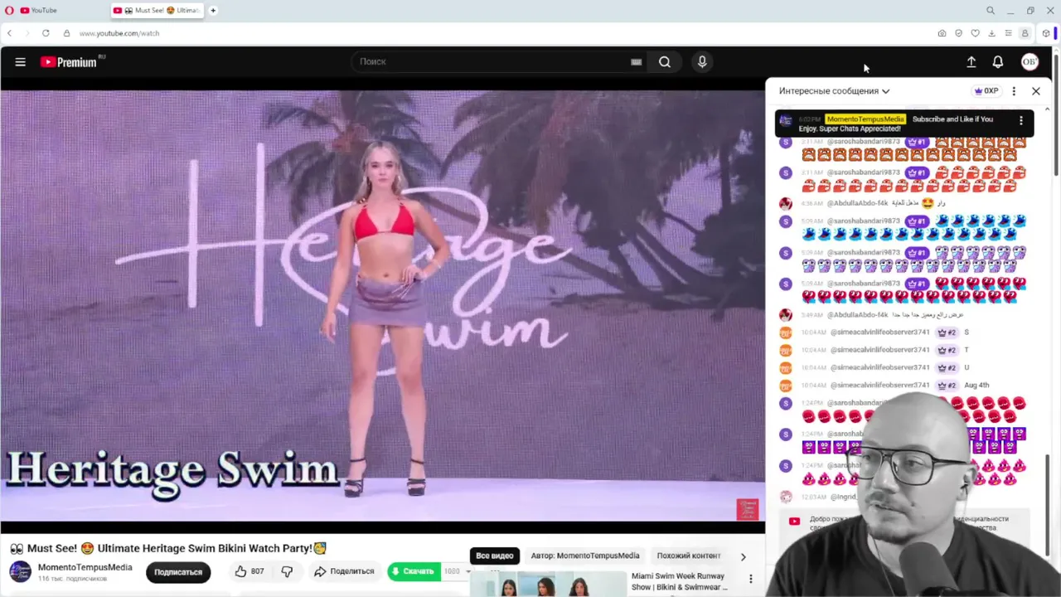1061x597 pixels.
Task: Add page to bookmarks with heart icon
Action: [975, 33]
